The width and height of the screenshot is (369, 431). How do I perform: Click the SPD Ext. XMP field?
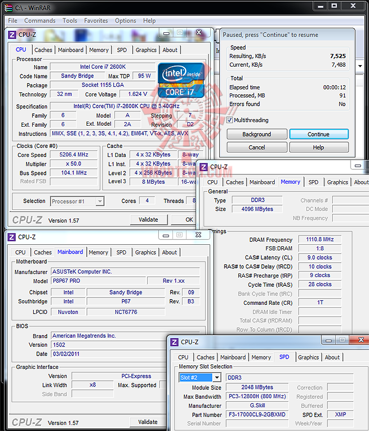point(340,415)
